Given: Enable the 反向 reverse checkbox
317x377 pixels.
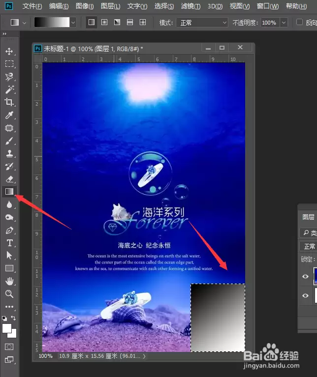Looking at the screenshot, I should (299, 22).
